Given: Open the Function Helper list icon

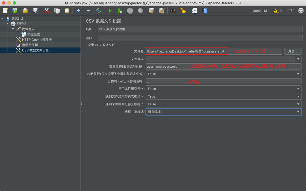Looking at the screenshot, I should click(194, 11).
